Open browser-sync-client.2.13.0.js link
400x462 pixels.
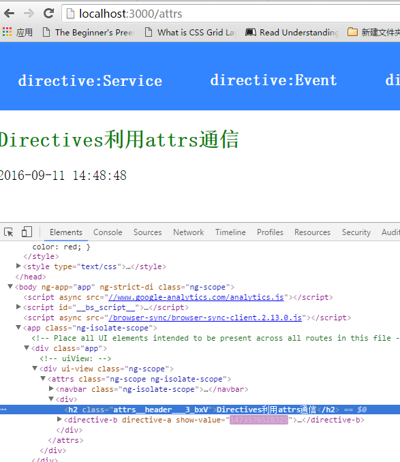pyautogui.click(x=205, y=318)
